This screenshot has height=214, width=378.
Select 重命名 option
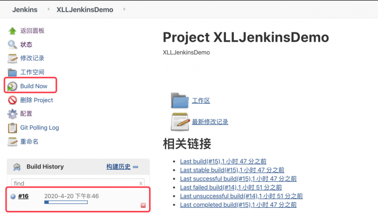pos(29,142)
